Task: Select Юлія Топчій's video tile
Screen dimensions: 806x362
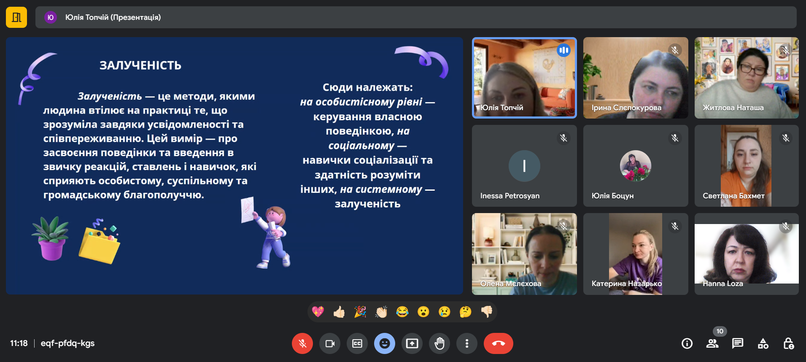Action: point(524,78)
